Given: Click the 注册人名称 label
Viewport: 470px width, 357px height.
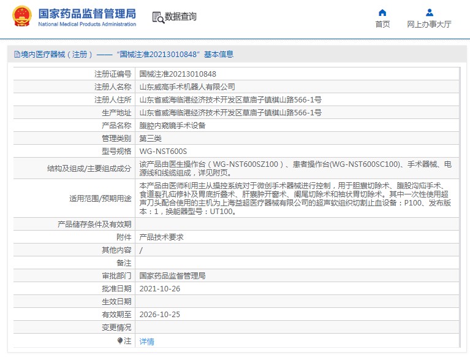Looking at the screenshot, I should (x=113, y=86).
